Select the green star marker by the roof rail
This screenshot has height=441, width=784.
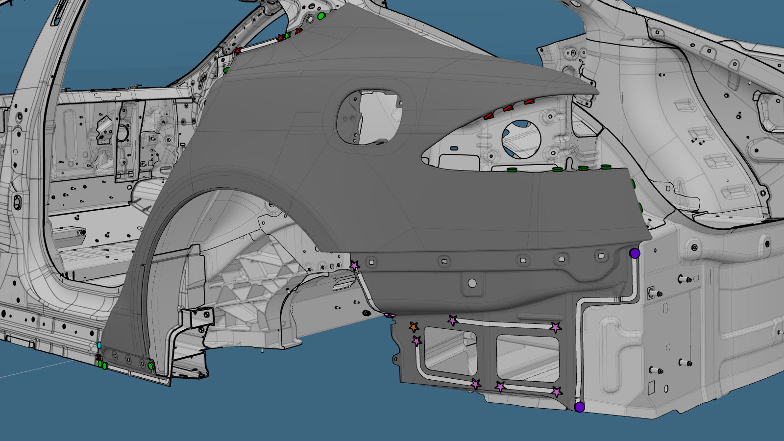[x=288, y=36]
